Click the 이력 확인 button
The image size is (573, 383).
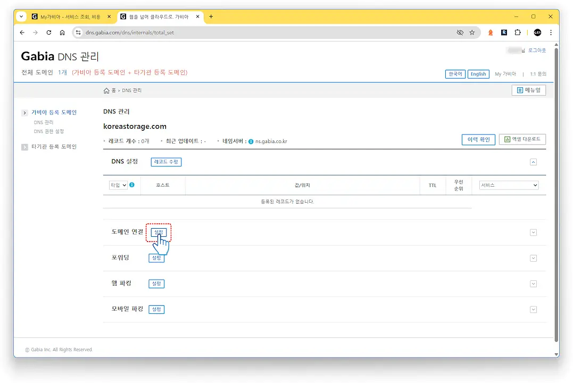tap(478, 139)
